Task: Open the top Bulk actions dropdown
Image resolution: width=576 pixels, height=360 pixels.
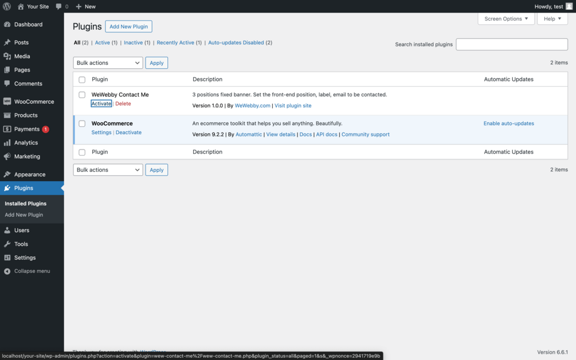Action: 108,63
